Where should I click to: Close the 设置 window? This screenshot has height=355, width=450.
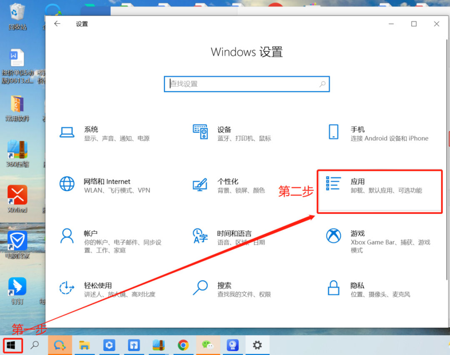(437, 24)
